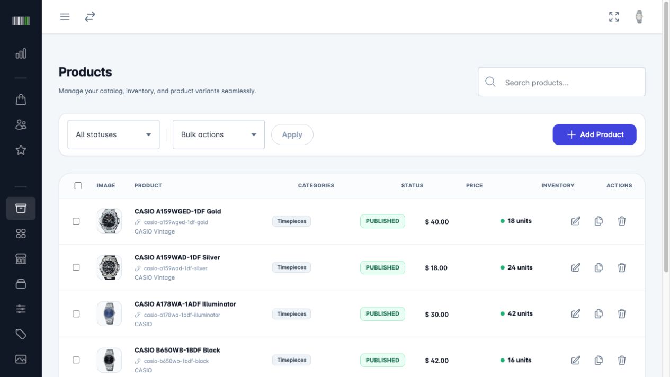The height and width of the screenshot is (377, 670).
Task: Edit CASIO A159WGED-1DF Gold product
Action: 576,221
